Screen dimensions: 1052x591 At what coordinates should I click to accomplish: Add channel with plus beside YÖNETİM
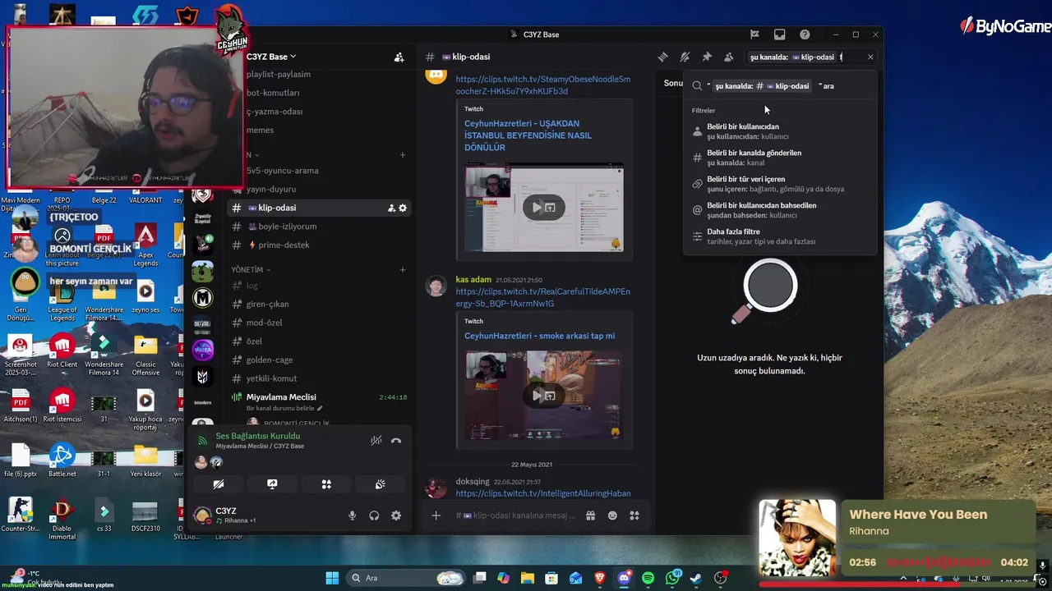click(x=403, y=269)
